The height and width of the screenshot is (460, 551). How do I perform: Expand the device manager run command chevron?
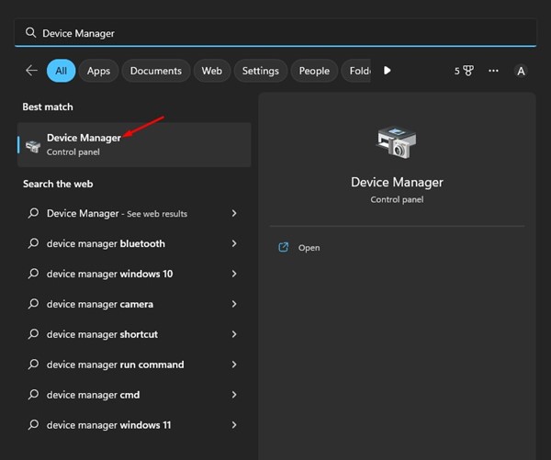click(234, 365)
